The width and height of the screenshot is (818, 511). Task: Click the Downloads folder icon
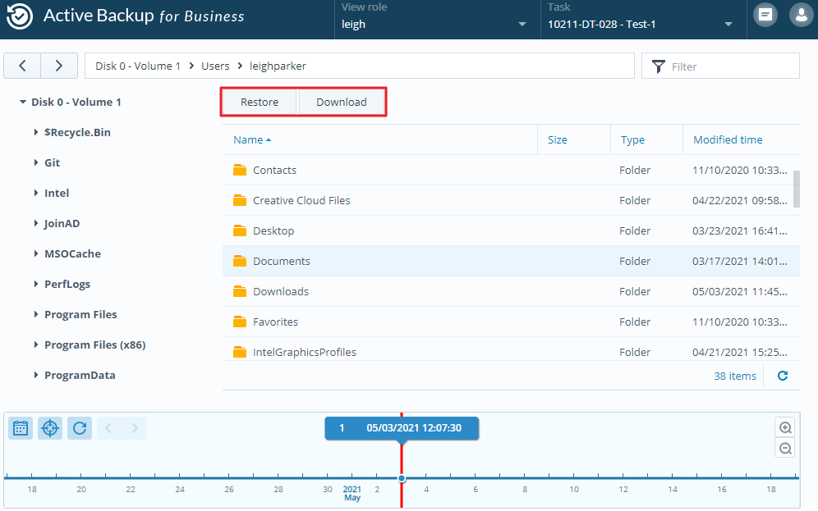pos(240,291)
